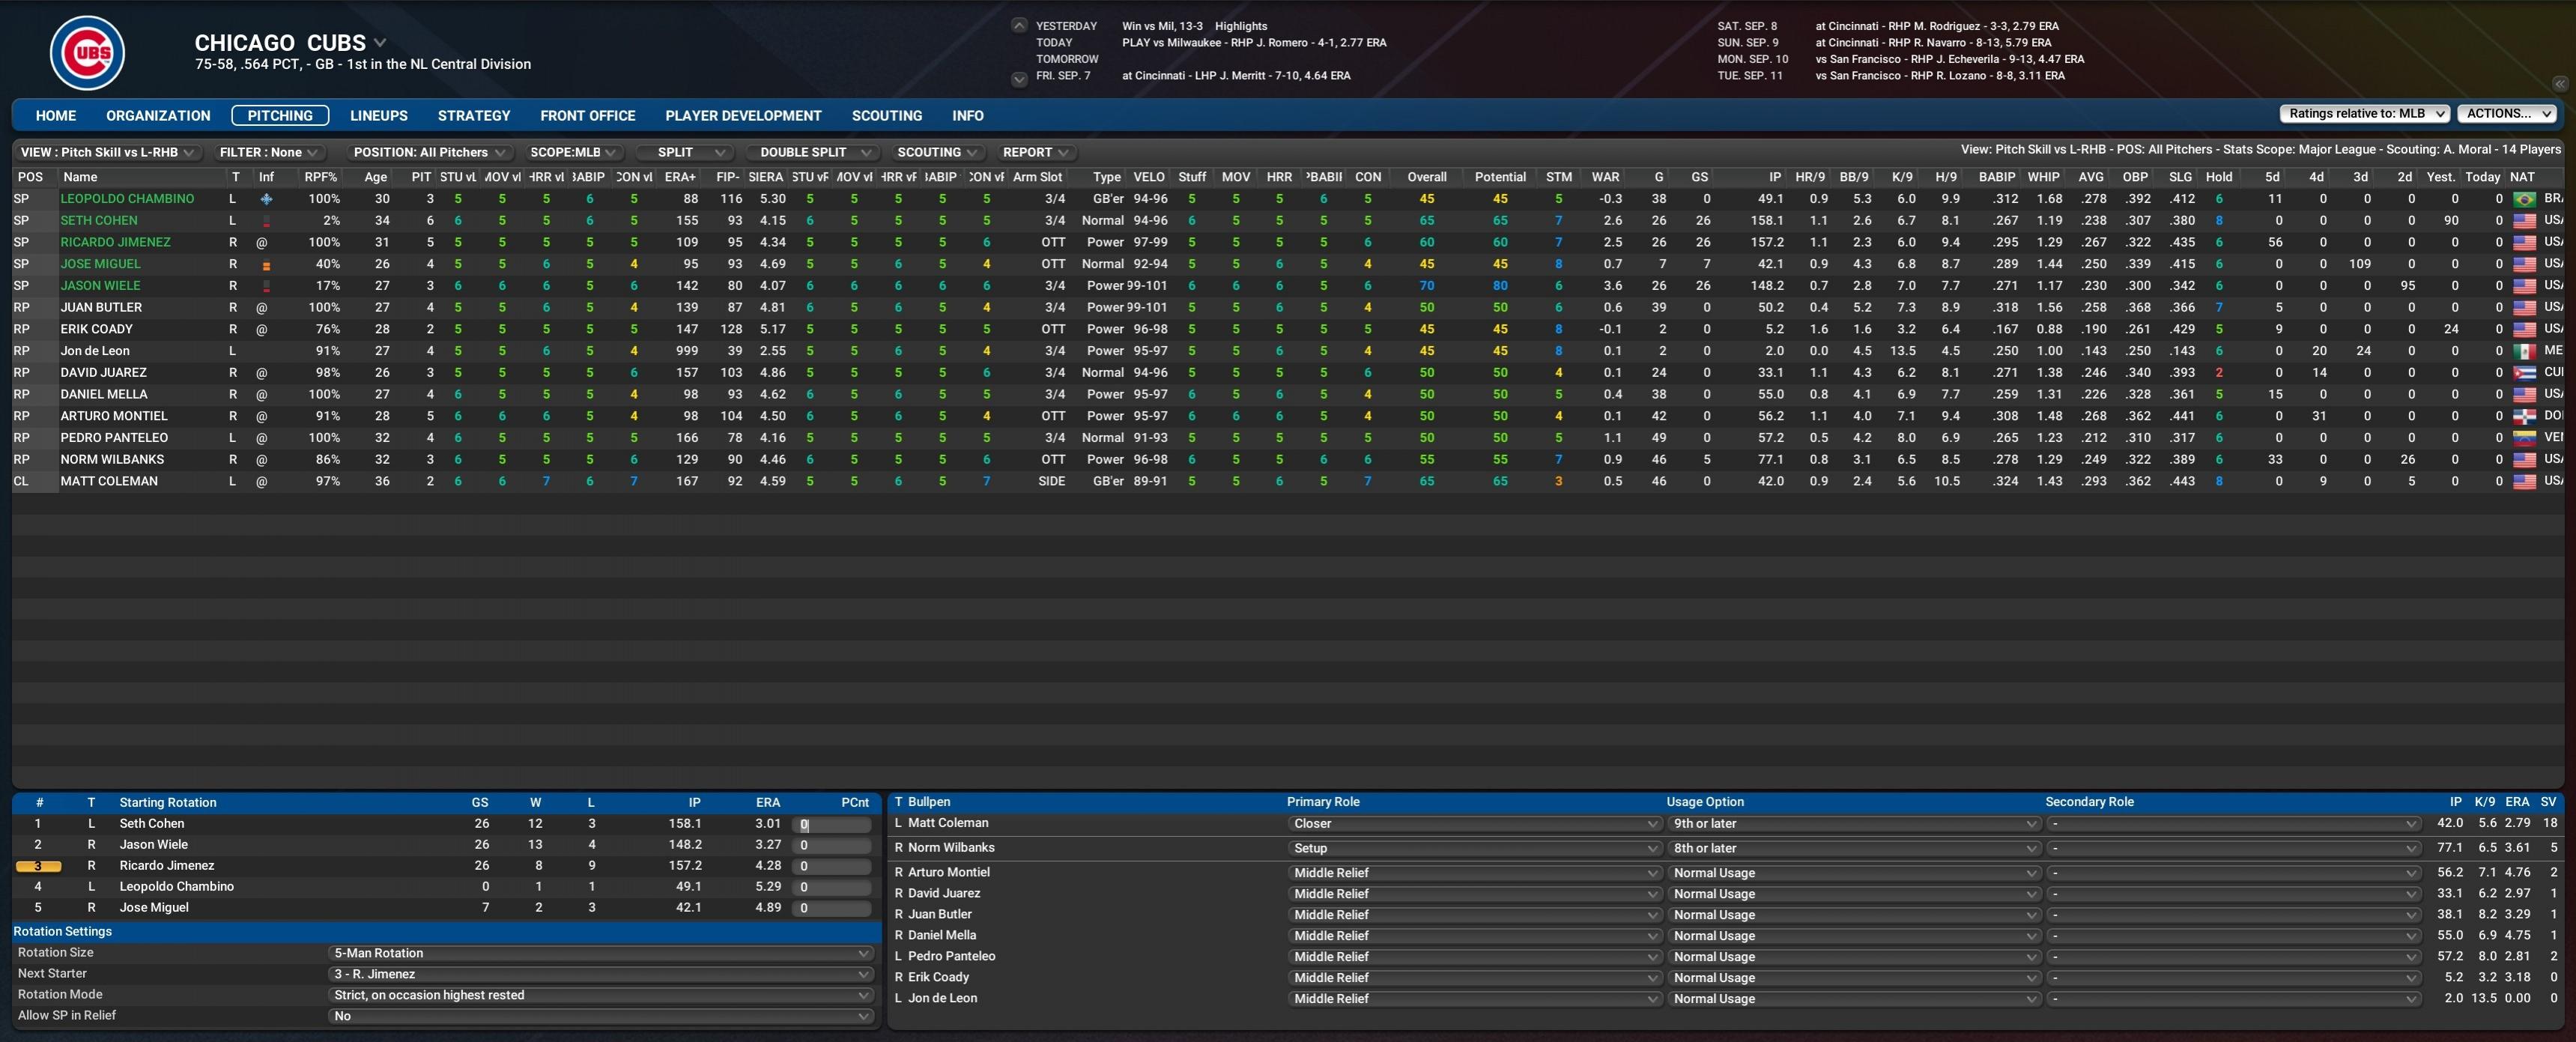Image resolution: width=2576 pixels, height=1042 pixels.
Task: Click the Chicago Cubs team logo
Action: pyautogui.click(x=88, y=53)
